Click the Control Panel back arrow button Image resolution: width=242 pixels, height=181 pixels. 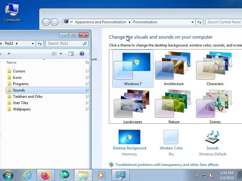tap(46, 22)
